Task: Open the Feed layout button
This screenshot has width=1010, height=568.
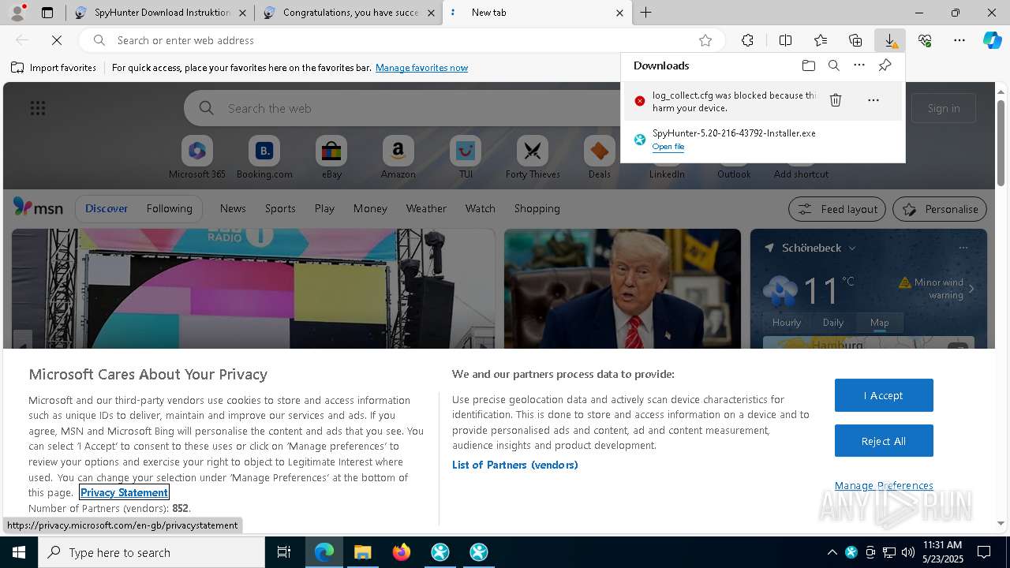Action: coord(837,209)
